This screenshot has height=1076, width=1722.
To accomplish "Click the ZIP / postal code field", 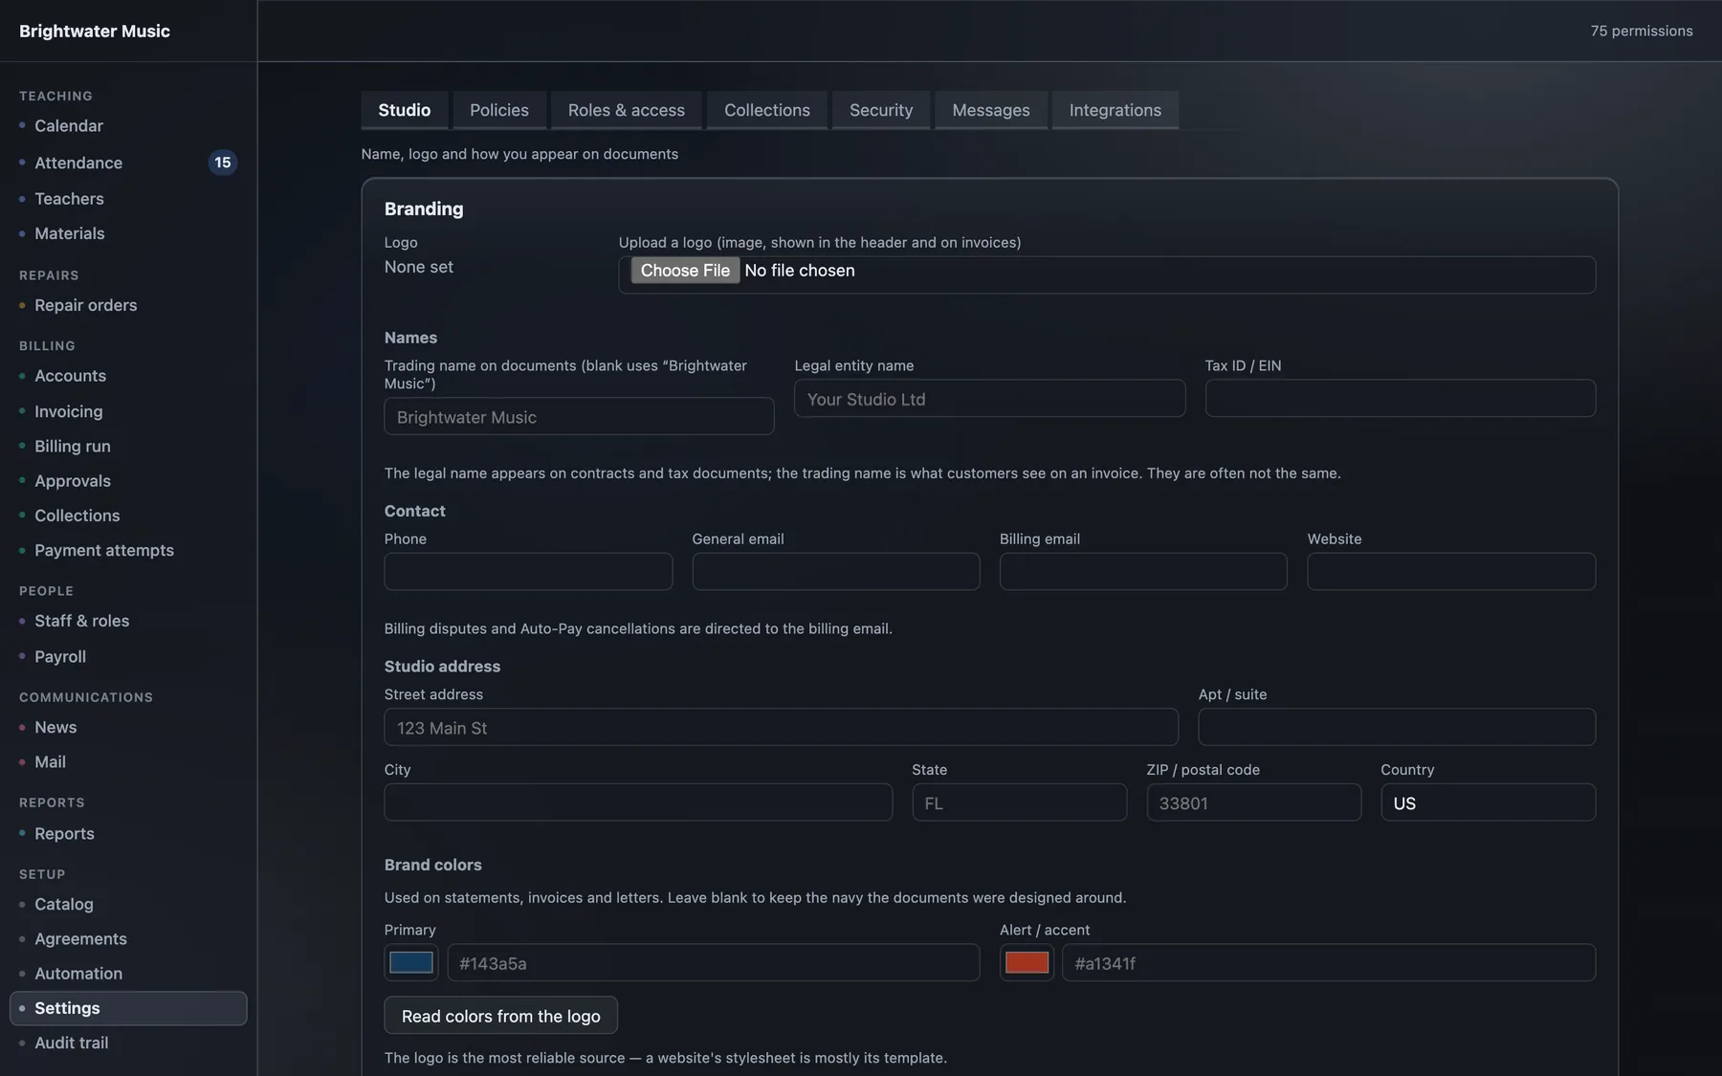I will tap(1254, 803).
